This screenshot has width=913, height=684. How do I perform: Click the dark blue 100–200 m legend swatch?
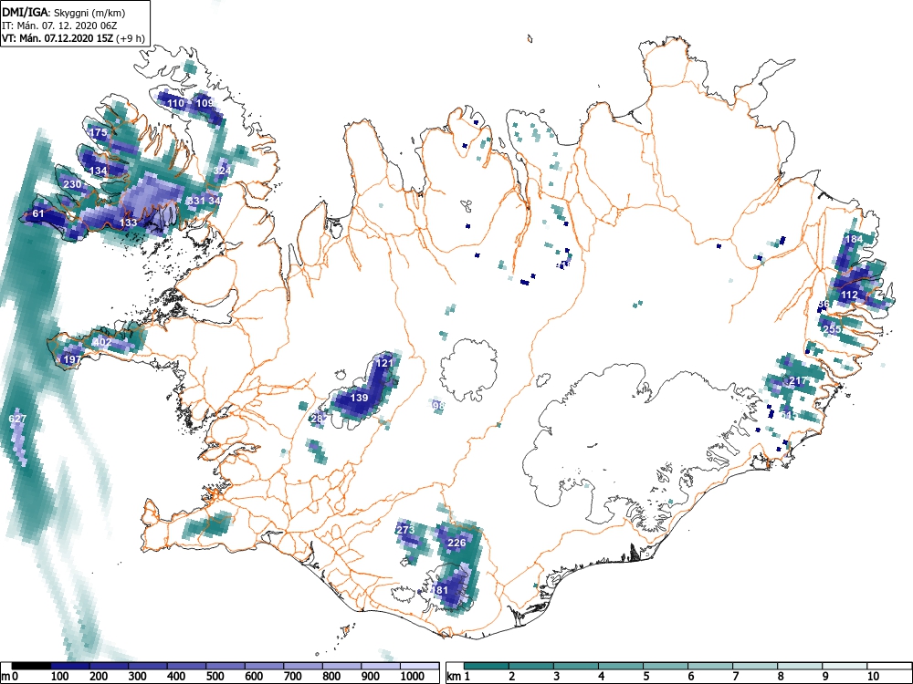[70, 666]
